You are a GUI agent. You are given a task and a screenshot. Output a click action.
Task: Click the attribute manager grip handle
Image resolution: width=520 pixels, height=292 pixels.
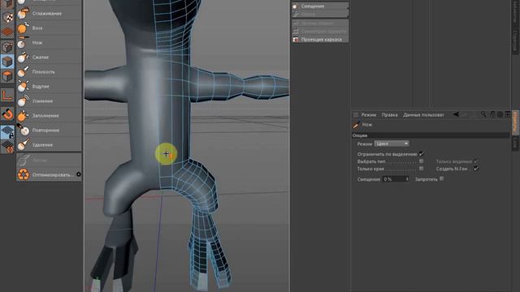click(356, 114)
